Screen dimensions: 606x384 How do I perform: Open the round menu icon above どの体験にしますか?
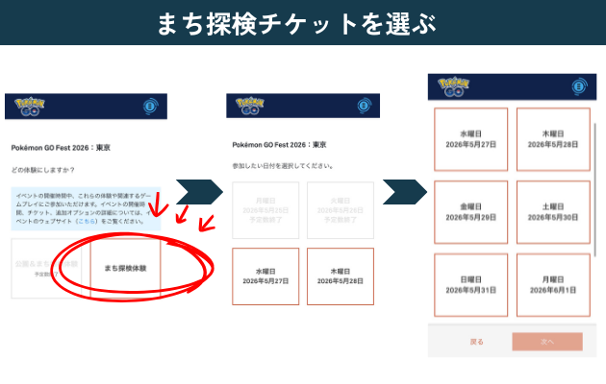coord(150,106)
